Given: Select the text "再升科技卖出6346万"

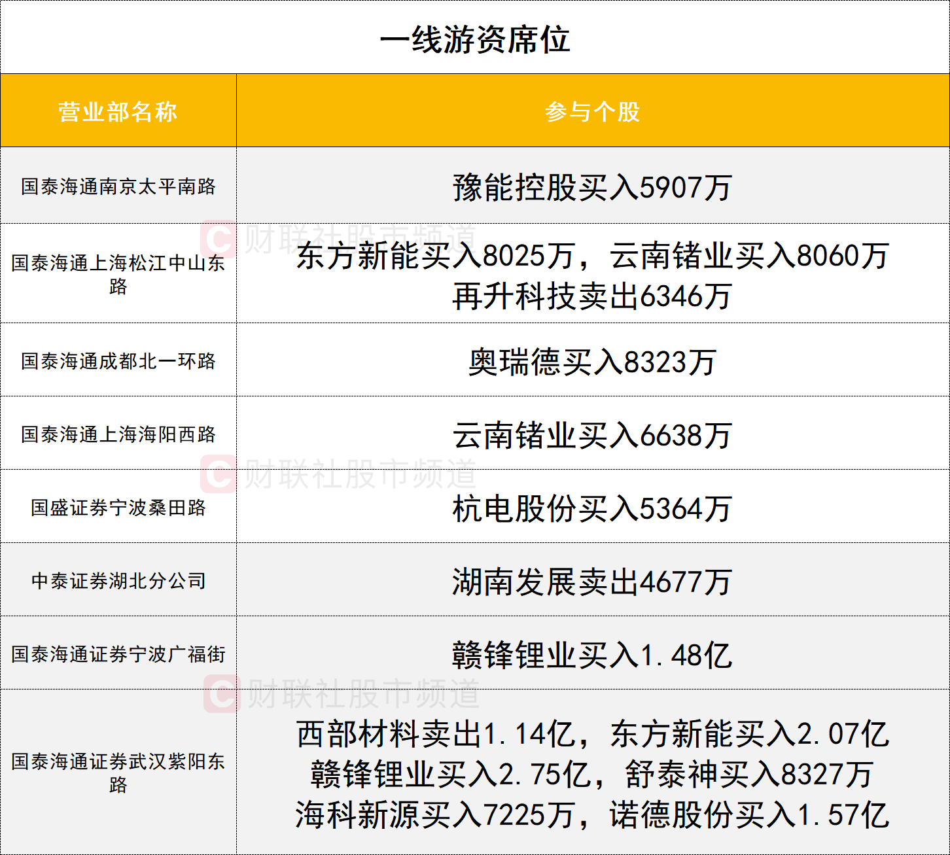Looking at the screenshot, I should point(593,296).
